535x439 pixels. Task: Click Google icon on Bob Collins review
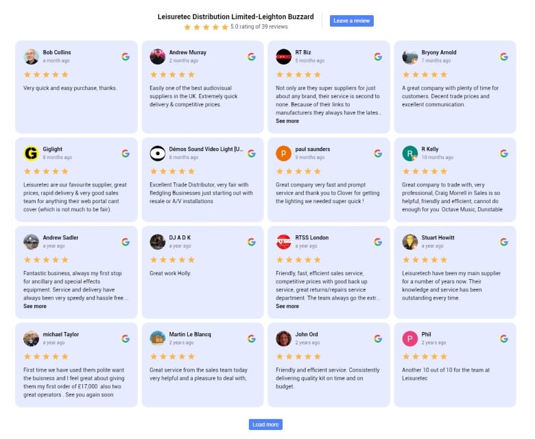pyautogui.click(x=126, y=57)
